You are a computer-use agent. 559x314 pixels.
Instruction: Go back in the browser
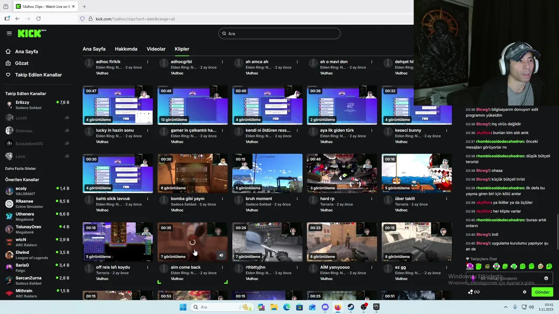pyautogui.click(x=17, y=19)
